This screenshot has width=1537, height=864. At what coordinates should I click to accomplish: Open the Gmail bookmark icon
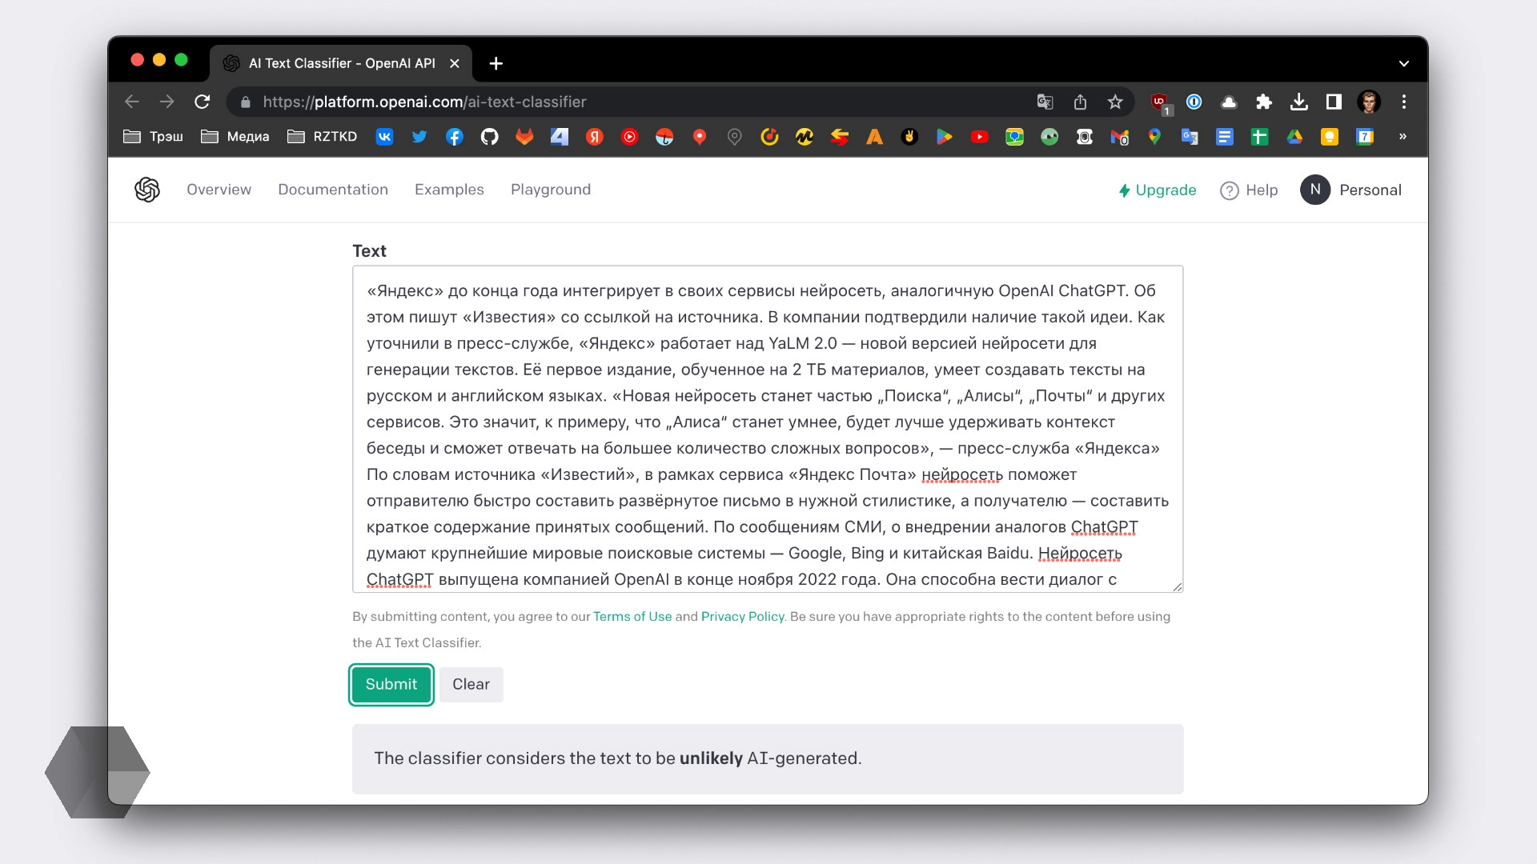[1120, 137]
